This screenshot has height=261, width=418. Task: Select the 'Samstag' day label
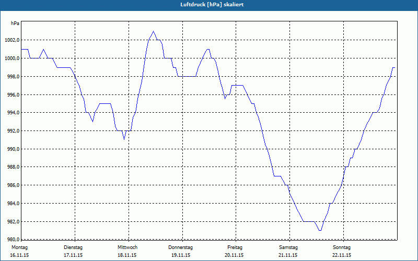pyautogui.click(x=288, y=247)
